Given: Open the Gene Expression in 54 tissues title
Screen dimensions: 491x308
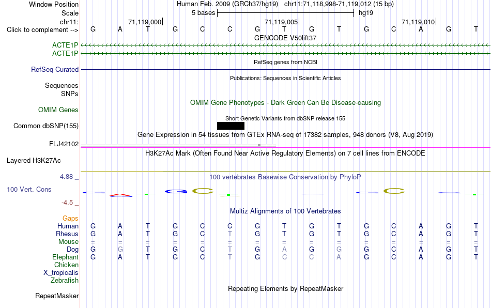Looking at the screenshot, I should tap(285, 135).
